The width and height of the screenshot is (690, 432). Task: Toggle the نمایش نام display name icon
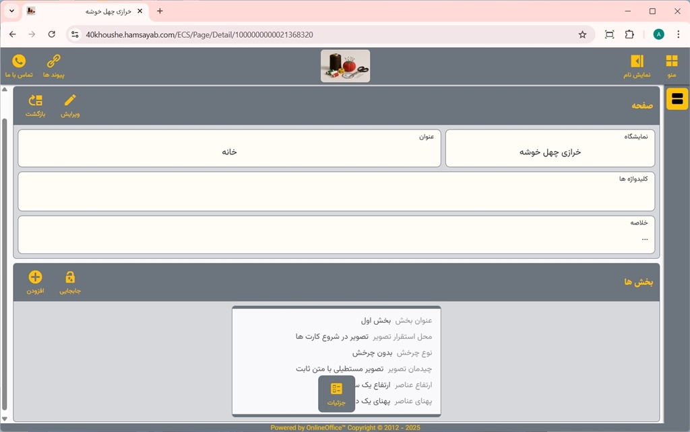[636, 62]
